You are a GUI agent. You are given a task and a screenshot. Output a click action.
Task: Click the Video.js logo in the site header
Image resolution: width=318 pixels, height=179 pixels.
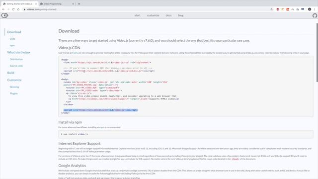(x=4, y=15)
